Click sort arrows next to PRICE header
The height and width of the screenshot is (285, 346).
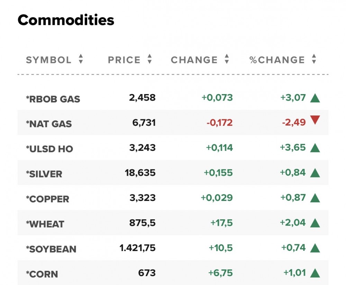pos(149,59)
